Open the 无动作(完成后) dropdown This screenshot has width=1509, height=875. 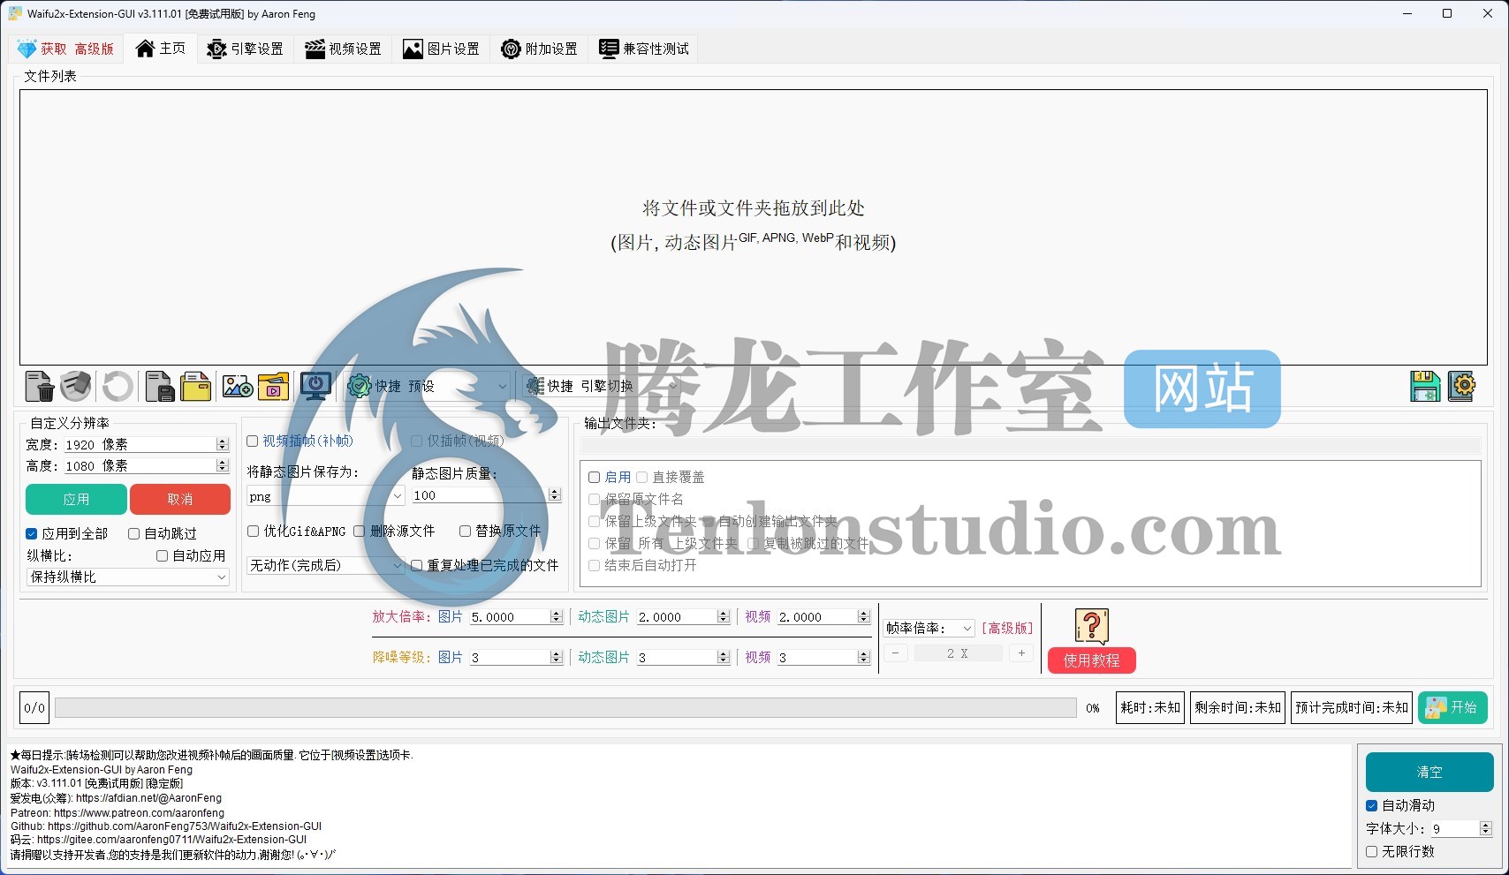tap(325, 565)
